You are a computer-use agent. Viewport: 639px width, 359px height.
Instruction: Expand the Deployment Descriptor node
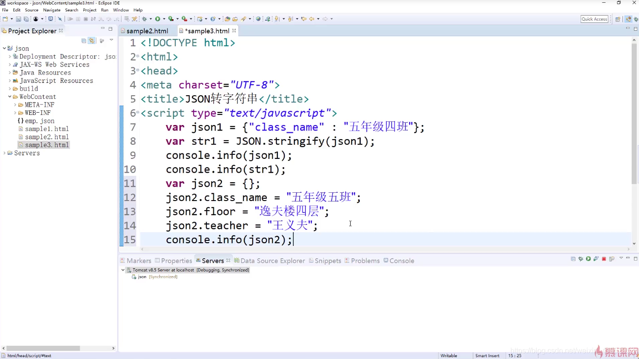pyautogui.click(x=10, y=57)
